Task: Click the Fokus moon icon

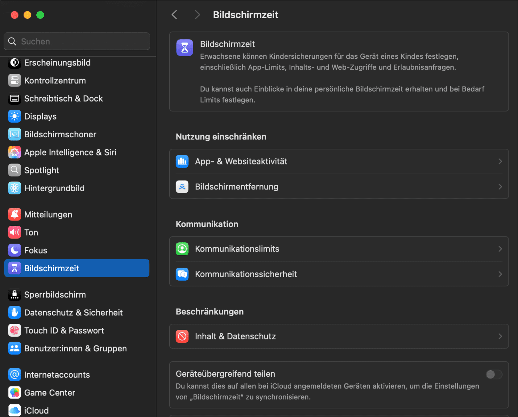Action: [x=15, y=250]
